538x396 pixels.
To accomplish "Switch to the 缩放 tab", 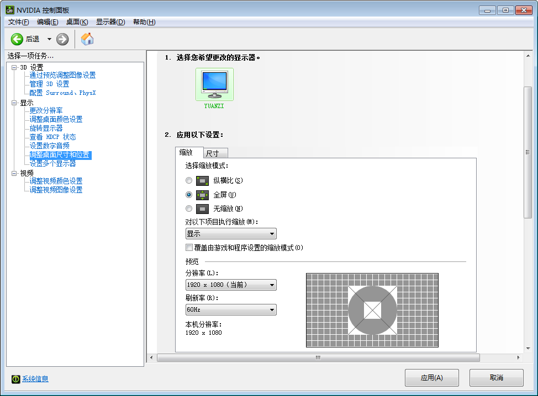I will click(x=189, y=152).
